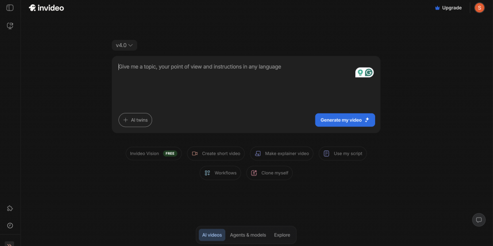Select Clone myself option
The image size is (493, 246).
[270, 173]
